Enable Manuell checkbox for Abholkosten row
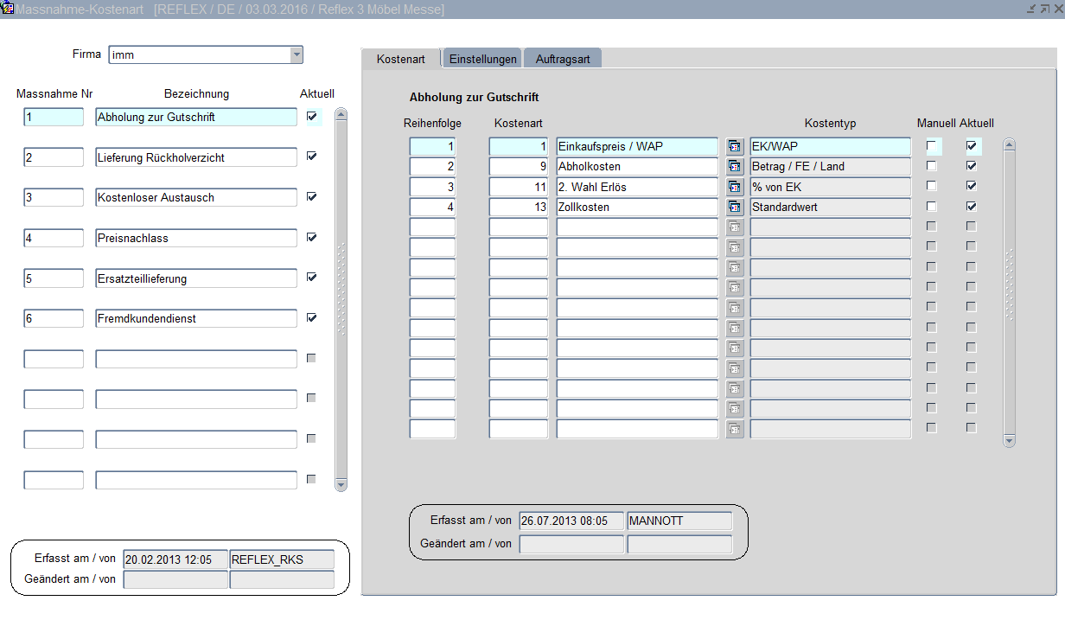This screenshot has width=1065, height=620. 931,166
